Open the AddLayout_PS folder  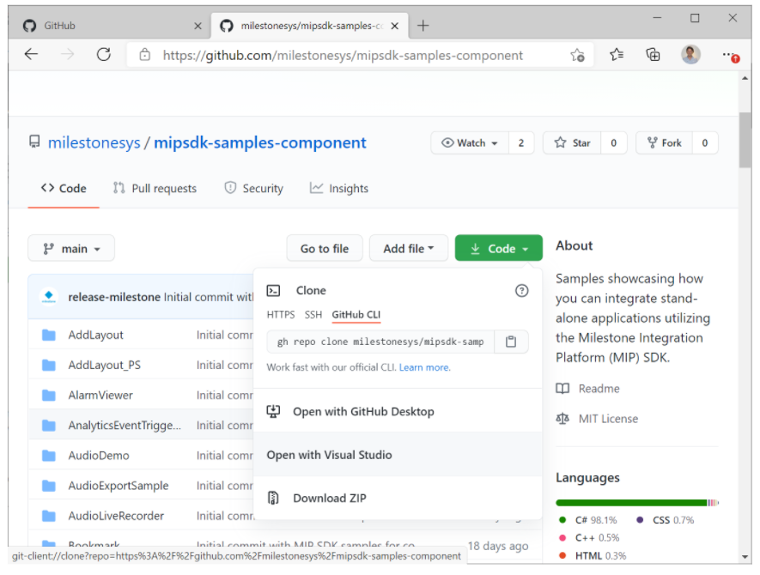(x=105, y=366)
